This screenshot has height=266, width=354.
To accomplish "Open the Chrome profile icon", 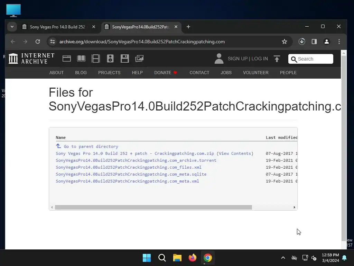I will 327,42.
